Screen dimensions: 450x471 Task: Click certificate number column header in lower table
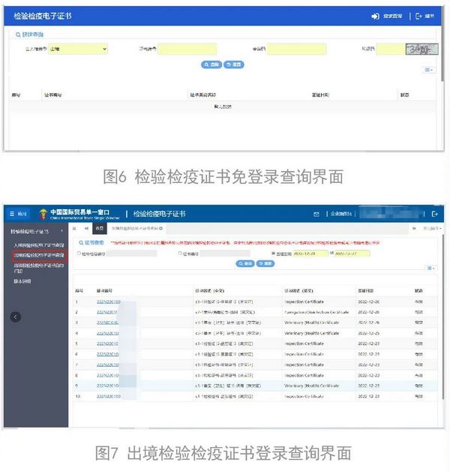[104, 291]
